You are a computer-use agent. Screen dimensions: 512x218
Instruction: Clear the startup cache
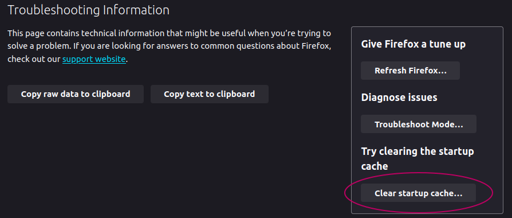coord(418,193)
